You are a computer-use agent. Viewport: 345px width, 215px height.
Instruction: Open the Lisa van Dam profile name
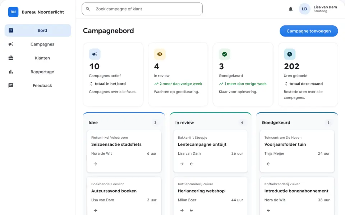point(325,7)
